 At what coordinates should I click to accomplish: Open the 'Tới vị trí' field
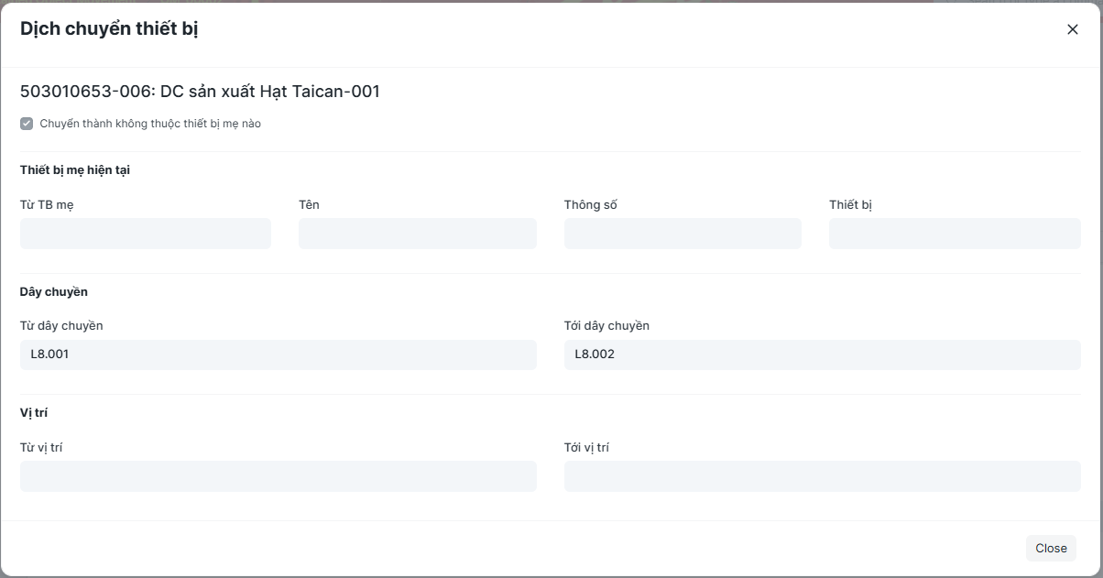[x=822, y=476]
